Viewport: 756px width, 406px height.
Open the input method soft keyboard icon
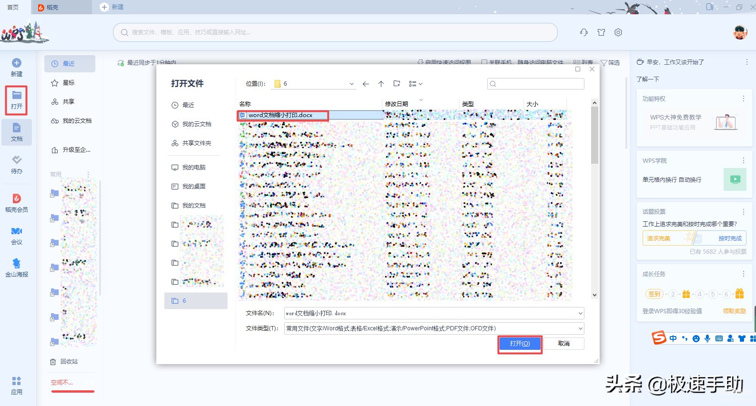(x=719, y=338)
